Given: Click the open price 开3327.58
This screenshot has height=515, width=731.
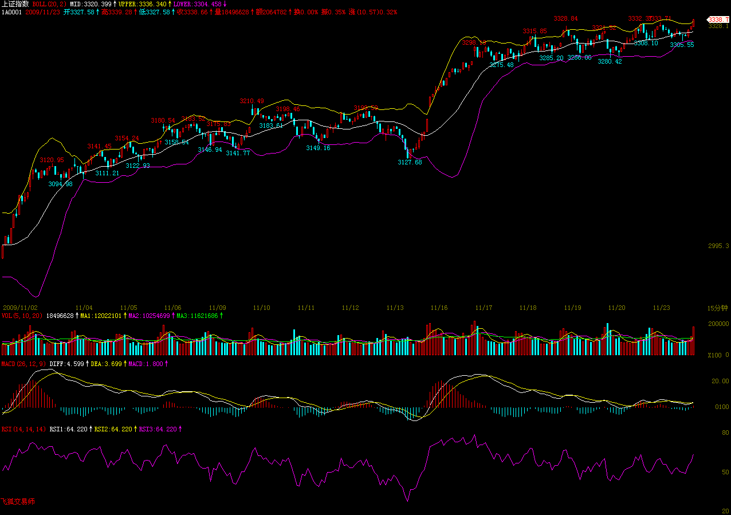Looking at the screenshot, I should tap(79, 11).
